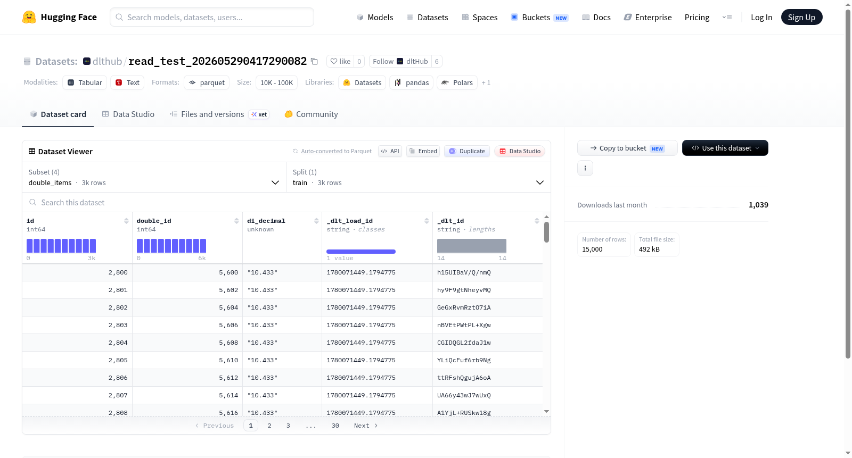Click the id histogram bars
This screenshot has height=458, width=852.
61,246
